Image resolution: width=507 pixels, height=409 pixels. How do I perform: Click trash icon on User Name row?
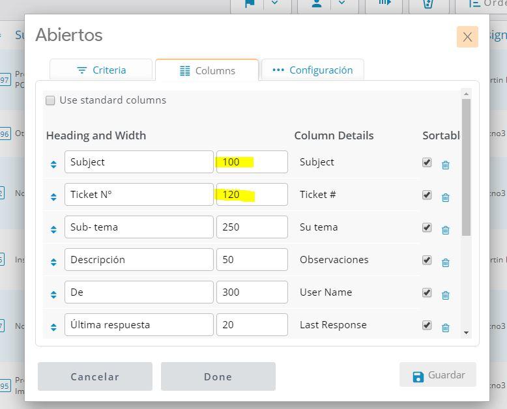(x=446, y=295)
